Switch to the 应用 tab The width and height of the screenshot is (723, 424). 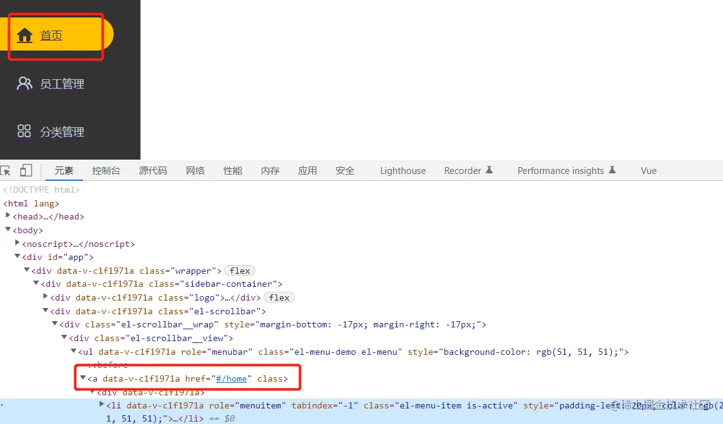[307, 171]
